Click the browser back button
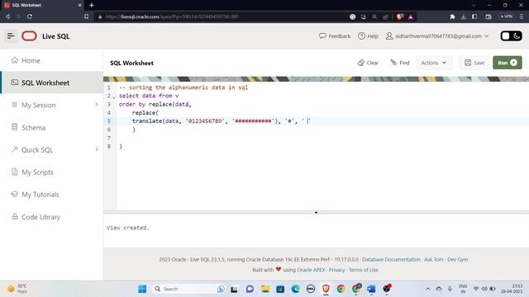529x297 pixels. tap(7, 16)
